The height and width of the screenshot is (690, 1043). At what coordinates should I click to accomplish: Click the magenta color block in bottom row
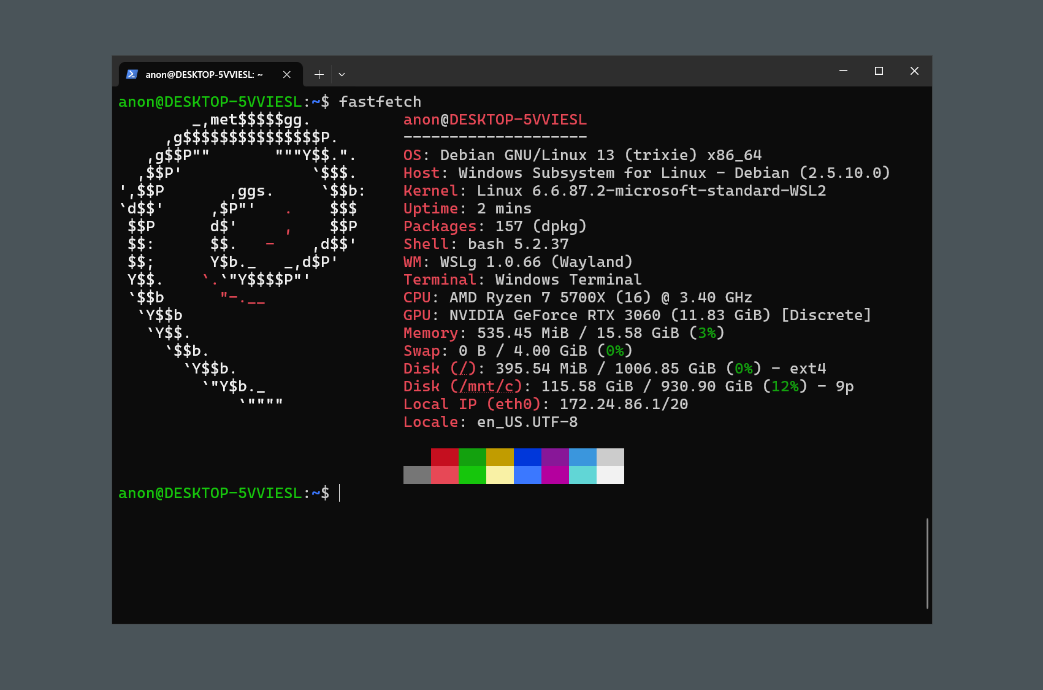coord(555,475)
